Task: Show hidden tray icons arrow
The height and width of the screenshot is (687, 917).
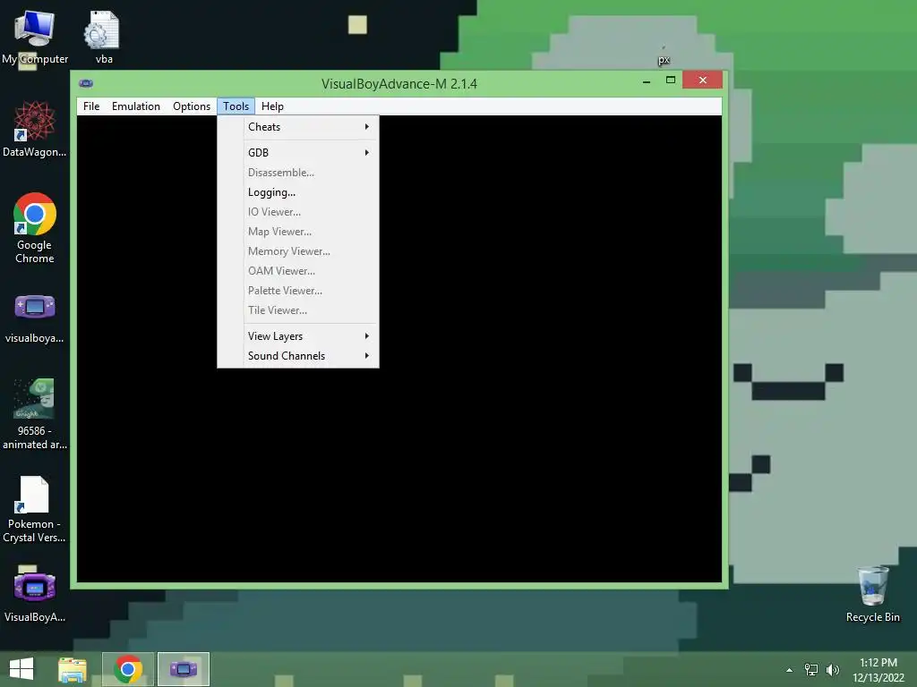Action: pyautogui.click(x=790, y=670)
